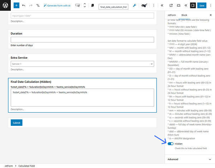
Task: Expand the Advanced panel
Action: (189, 159)
